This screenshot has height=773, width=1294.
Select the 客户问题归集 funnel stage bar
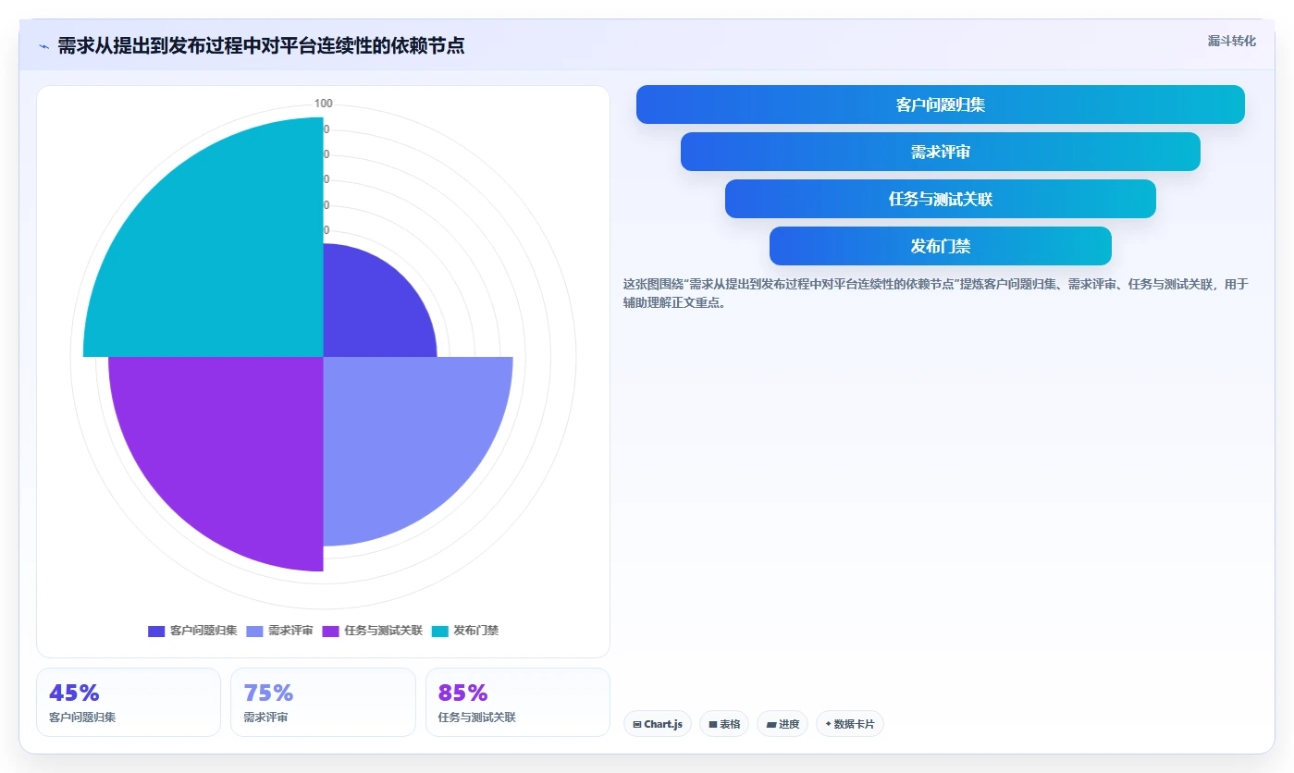(x=940, y=104)
